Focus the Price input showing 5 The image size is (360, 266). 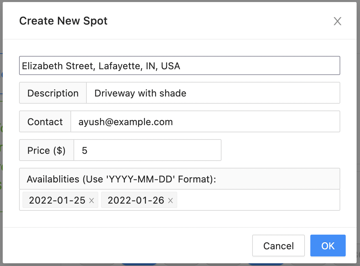point(147,150)
